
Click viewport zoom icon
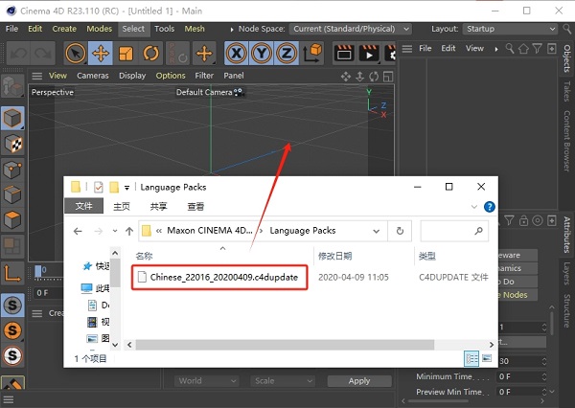(359, 77)
